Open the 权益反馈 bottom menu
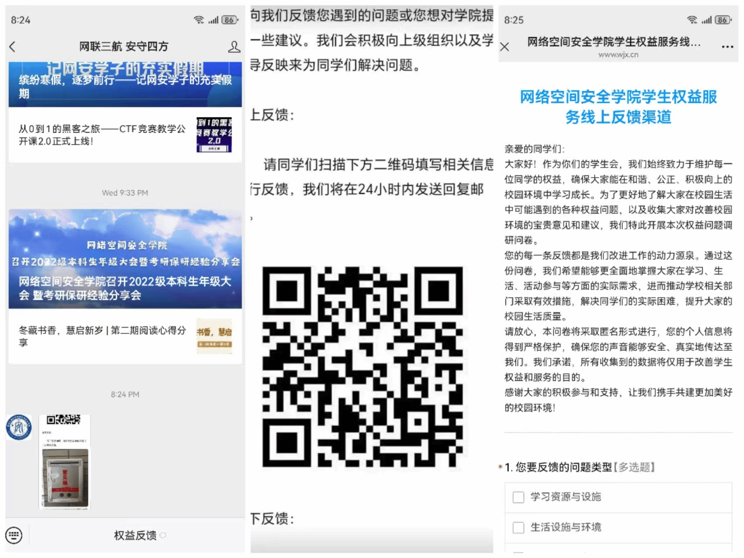744x558 pixels. 135,535
